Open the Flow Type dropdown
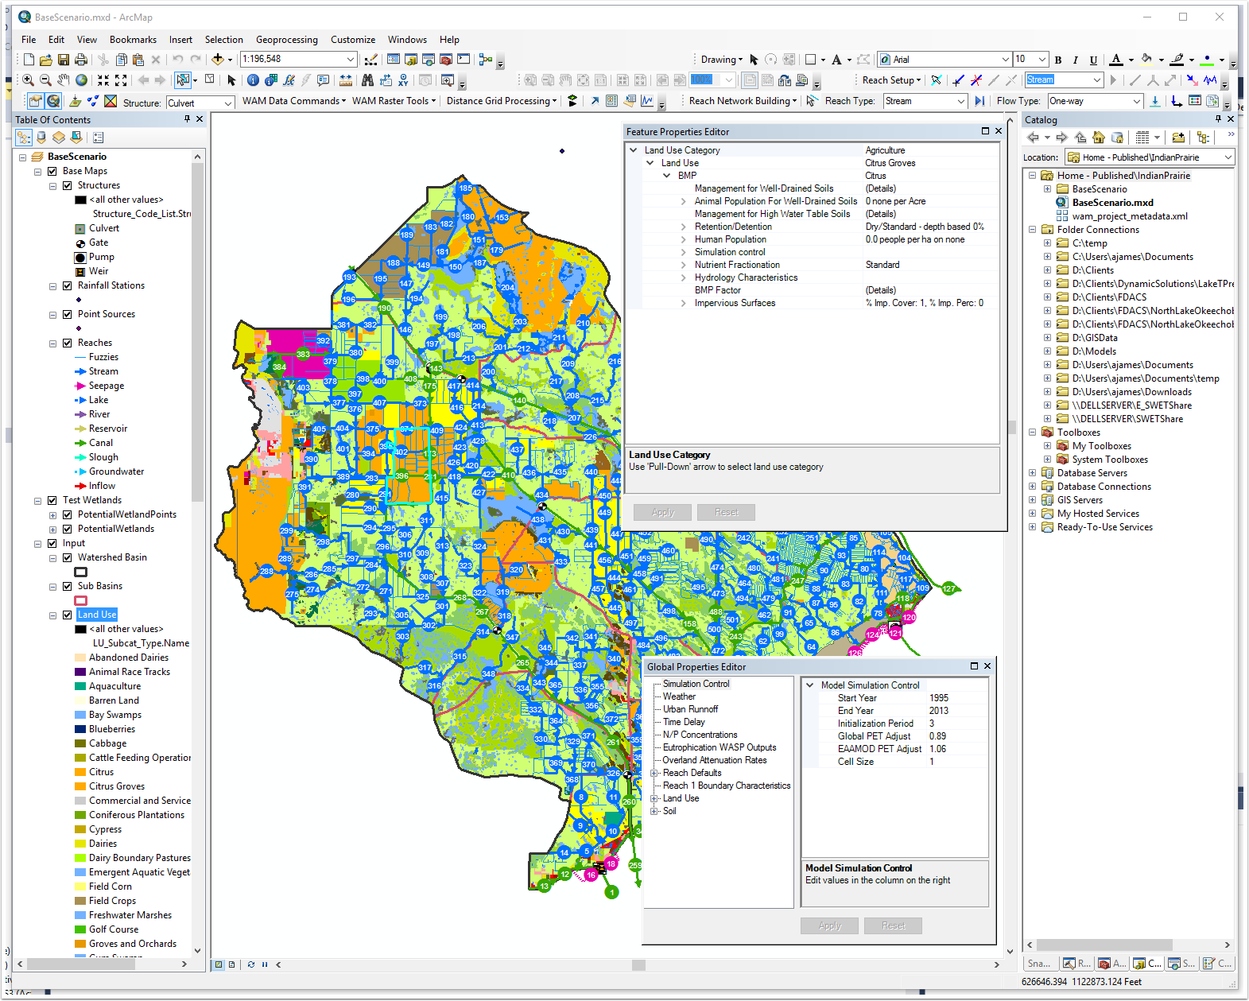The width and height of the screenshot is (1249, 1001). click(1136, 101)
